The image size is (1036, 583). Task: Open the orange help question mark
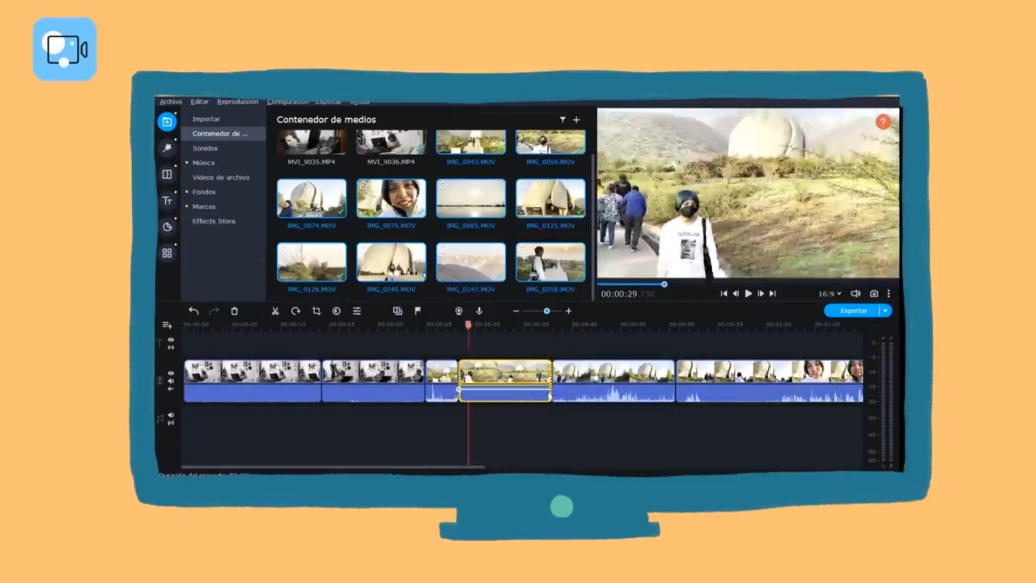click(883, 122)
